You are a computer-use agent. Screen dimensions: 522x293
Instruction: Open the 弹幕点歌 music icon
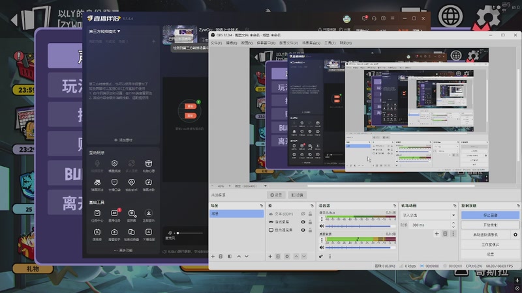pos(149,182)
